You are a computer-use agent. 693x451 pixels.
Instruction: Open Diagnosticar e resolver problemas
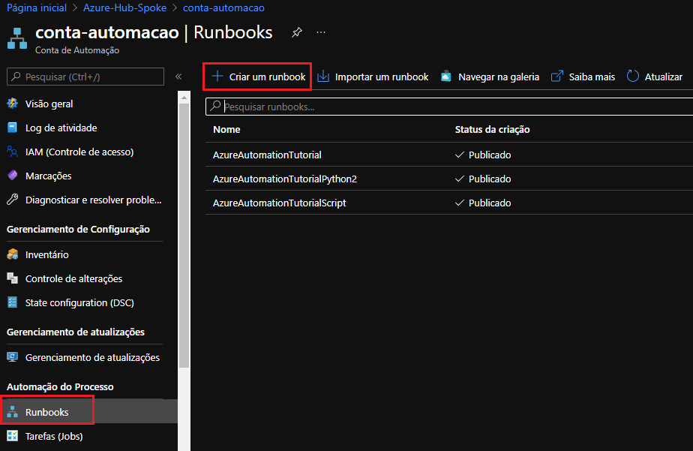pyautogui.click(x=93, y=200)
